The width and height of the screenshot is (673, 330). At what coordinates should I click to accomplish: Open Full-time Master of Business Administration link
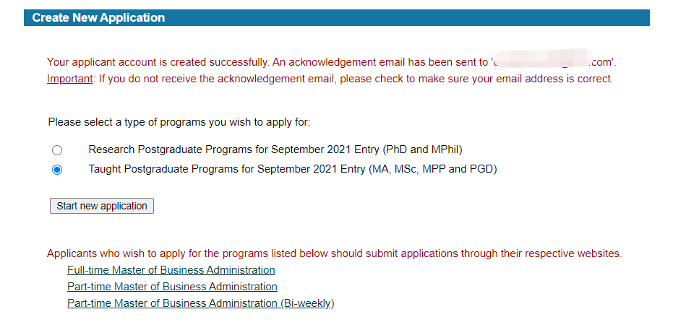tap(171, 270)
